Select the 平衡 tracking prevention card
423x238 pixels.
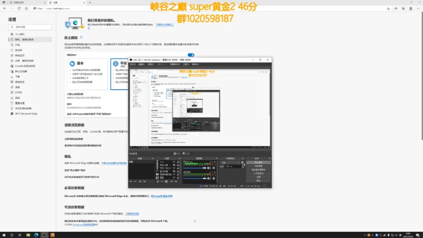click(x=119, y=74)
